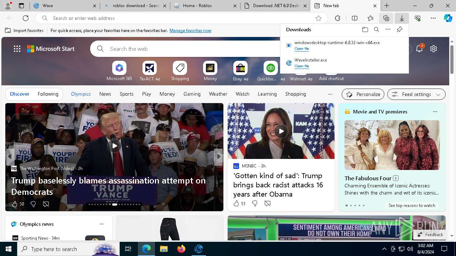Switch to the Wave tab

point(64,6)
